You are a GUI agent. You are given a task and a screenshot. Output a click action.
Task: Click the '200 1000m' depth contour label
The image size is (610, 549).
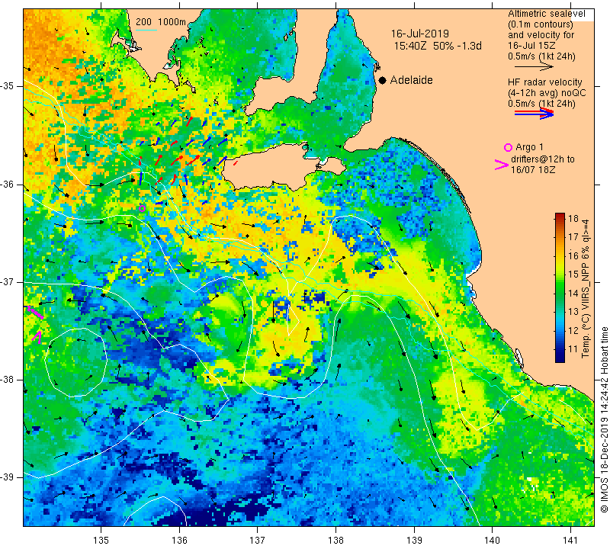point(161,22)
